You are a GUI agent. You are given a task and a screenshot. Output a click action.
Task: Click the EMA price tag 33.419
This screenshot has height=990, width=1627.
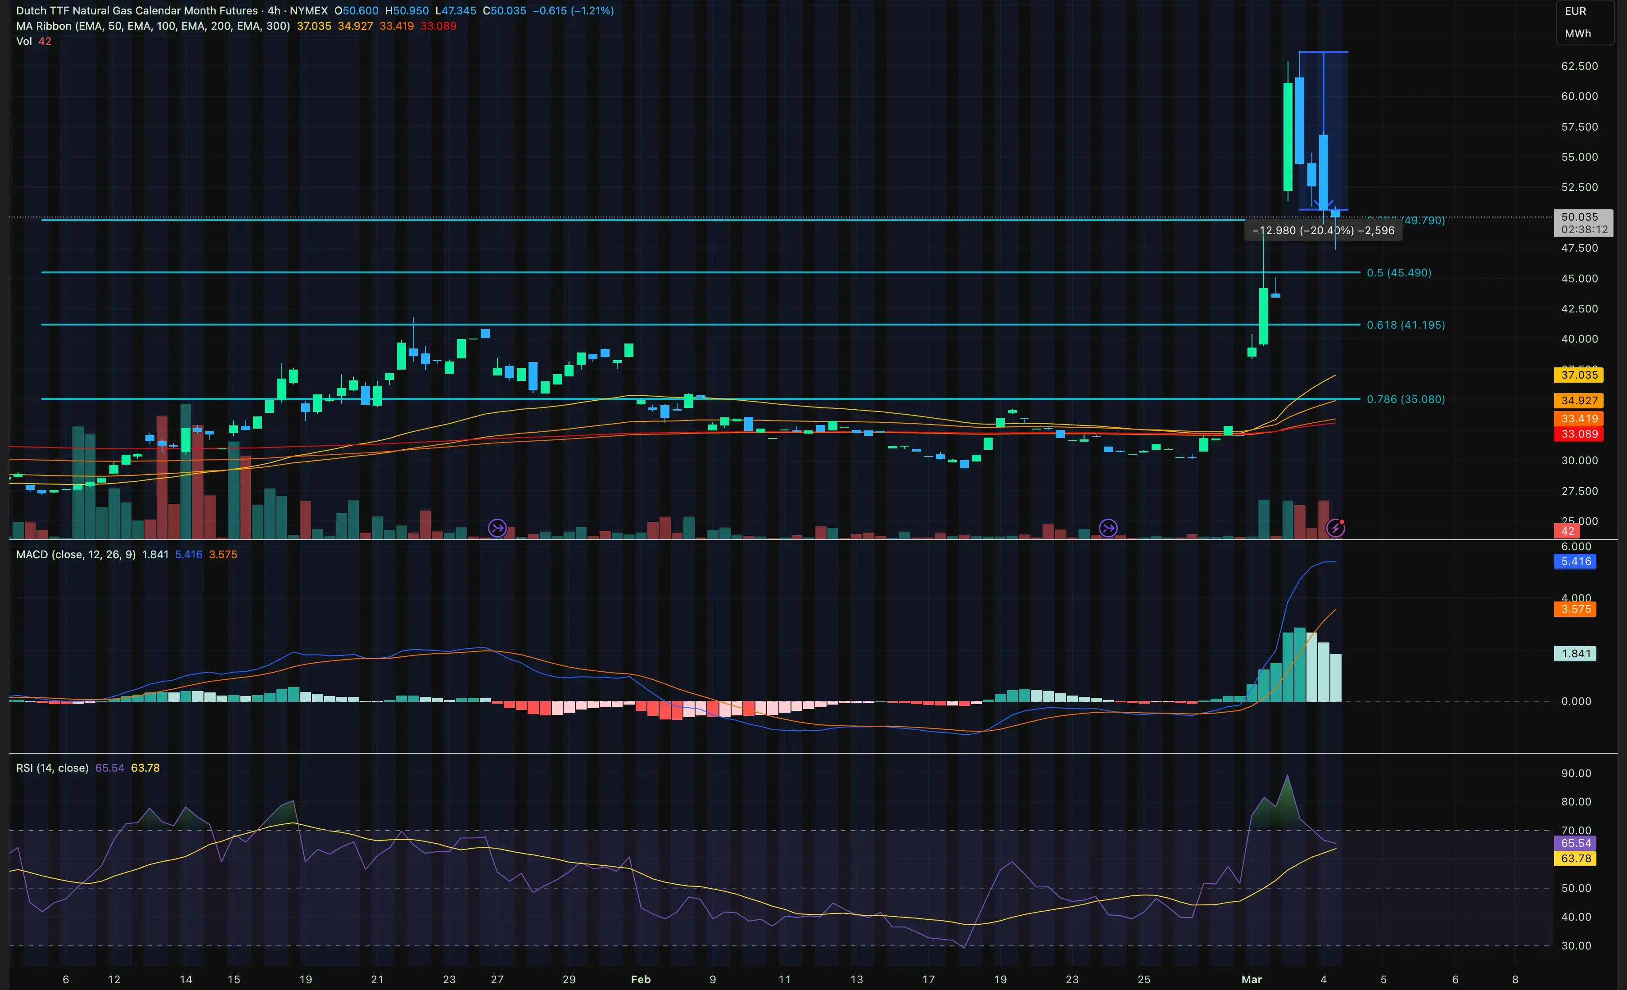(x=1579, y=418)
